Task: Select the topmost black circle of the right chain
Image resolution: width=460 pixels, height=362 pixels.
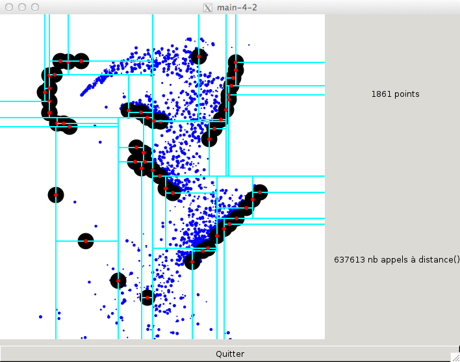Action: pyautogui.click(x=236, y=63)
